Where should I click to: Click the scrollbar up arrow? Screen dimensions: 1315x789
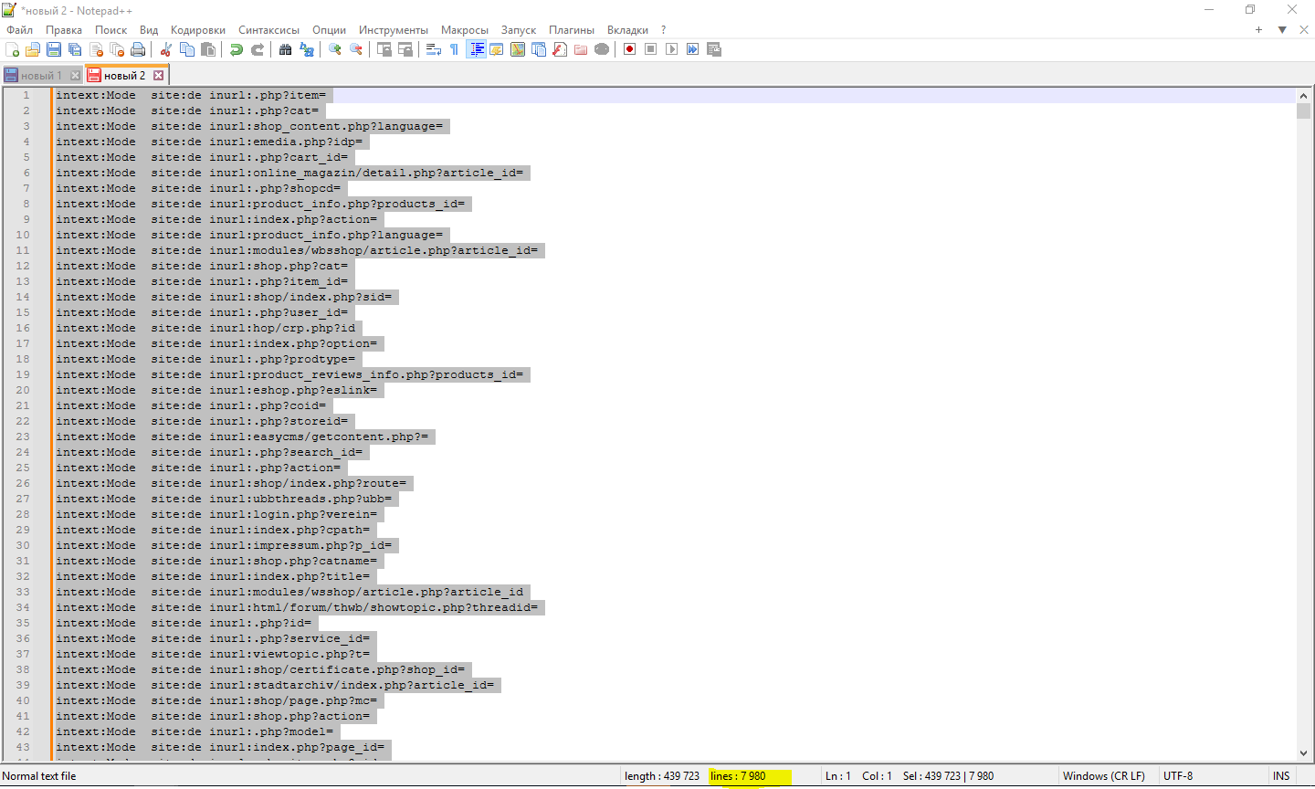click(1303, 96)
